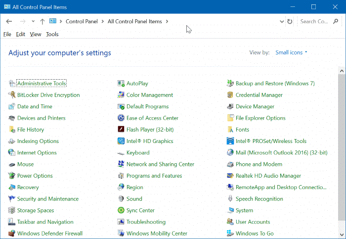
Task: Click the Network and Sharing Center icon
Action: point(121,164)
